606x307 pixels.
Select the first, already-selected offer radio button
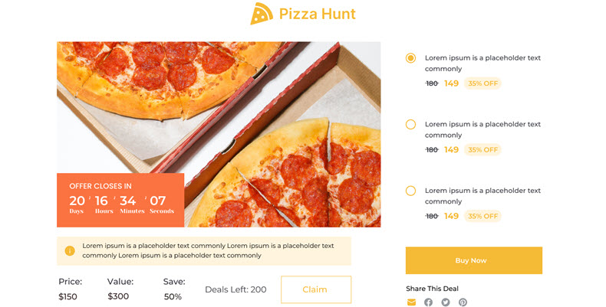point(410,58)
